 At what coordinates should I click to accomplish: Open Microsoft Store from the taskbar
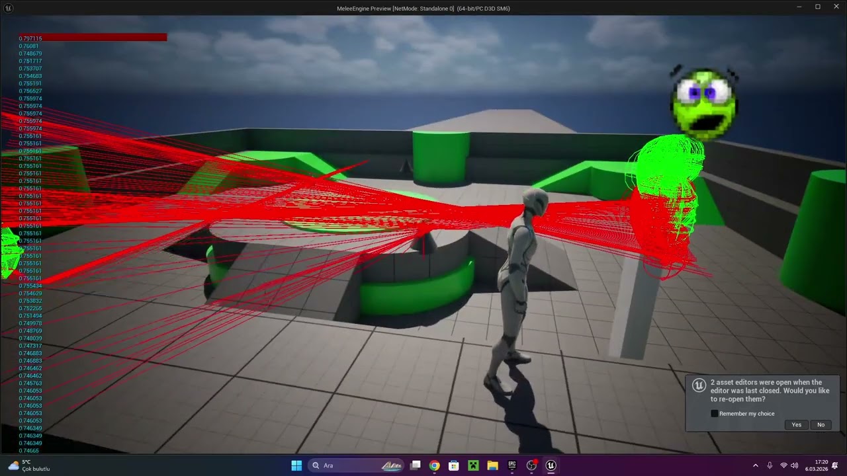click(454, 465)
